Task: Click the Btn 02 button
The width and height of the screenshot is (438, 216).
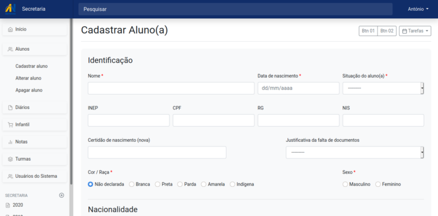Action: click(387, 31)
